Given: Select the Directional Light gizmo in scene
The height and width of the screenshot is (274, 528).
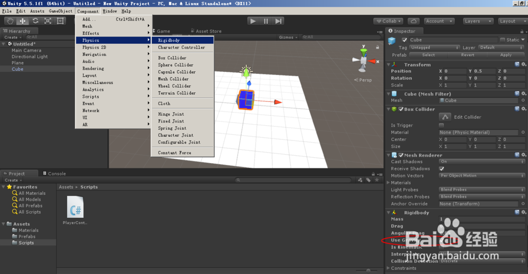Looking at the screenshot, I should [x=246, y=71].
